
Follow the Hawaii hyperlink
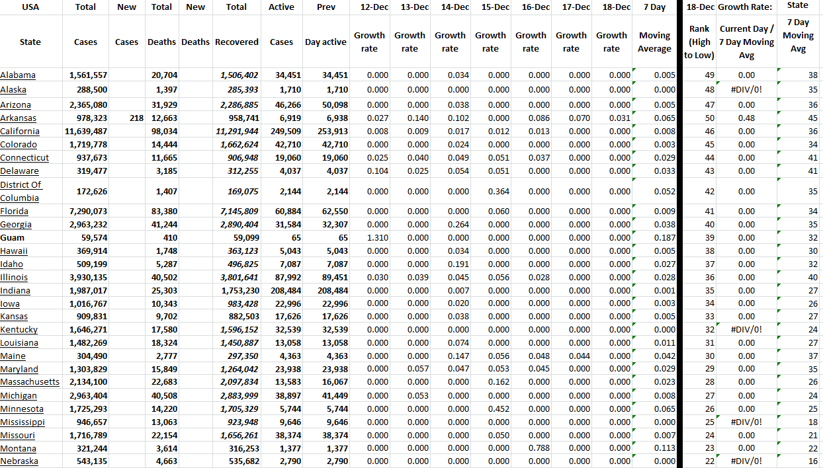[x=15, y=251]
